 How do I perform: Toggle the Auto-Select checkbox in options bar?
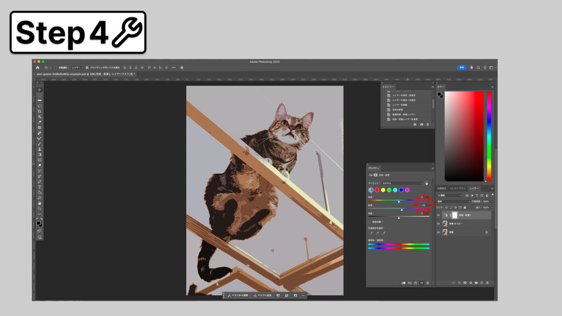[x=56, y=67]
